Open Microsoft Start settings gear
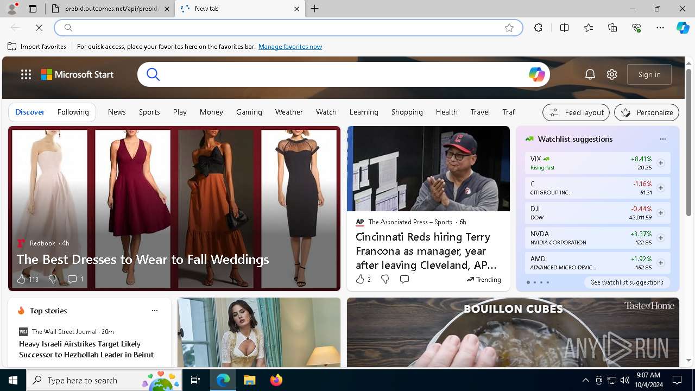695x391 pixels. click(612, 74)
